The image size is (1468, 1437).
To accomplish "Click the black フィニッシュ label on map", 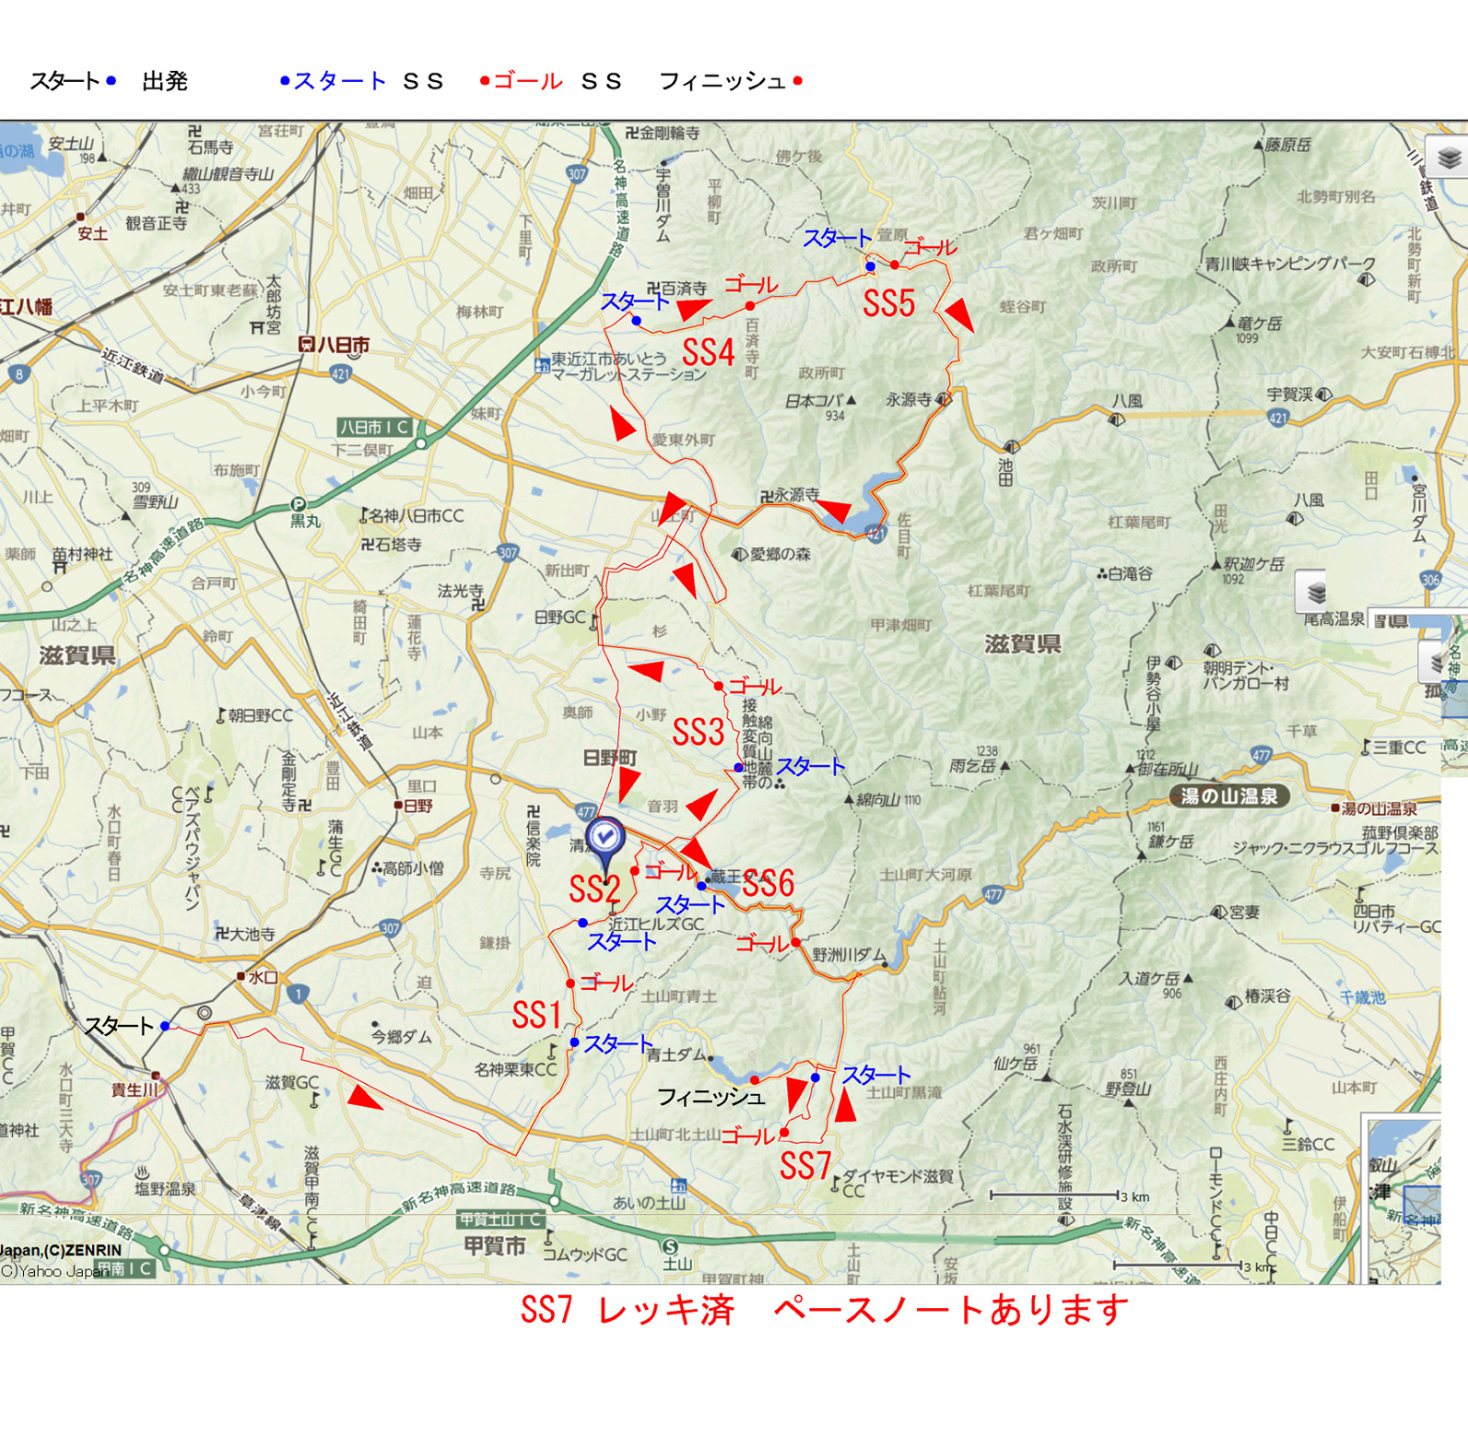I will (711, 1097).
